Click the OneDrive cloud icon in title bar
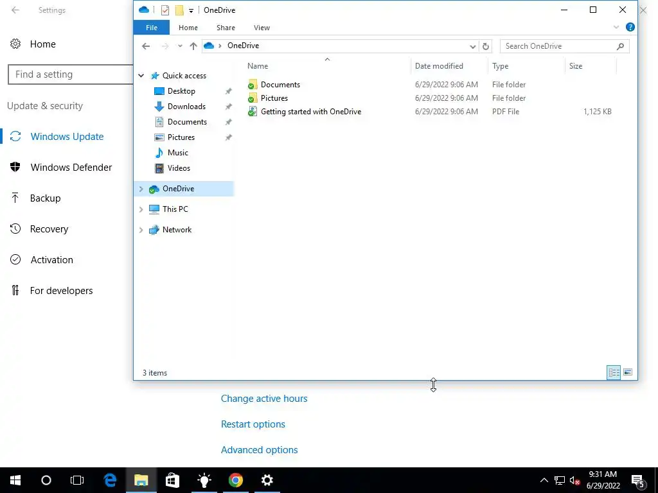The width and height of the screenshot is (658, 493). 144,10
